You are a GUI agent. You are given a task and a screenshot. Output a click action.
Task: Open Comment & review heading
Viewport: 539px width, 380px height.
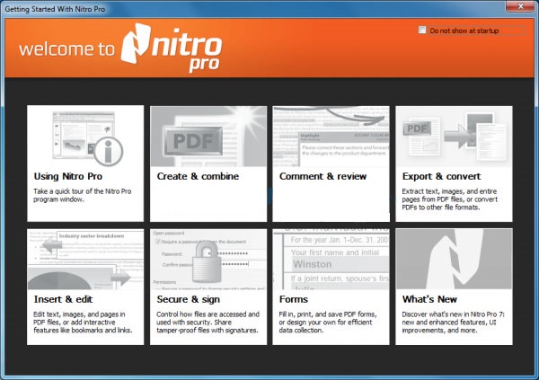[323, 176]
